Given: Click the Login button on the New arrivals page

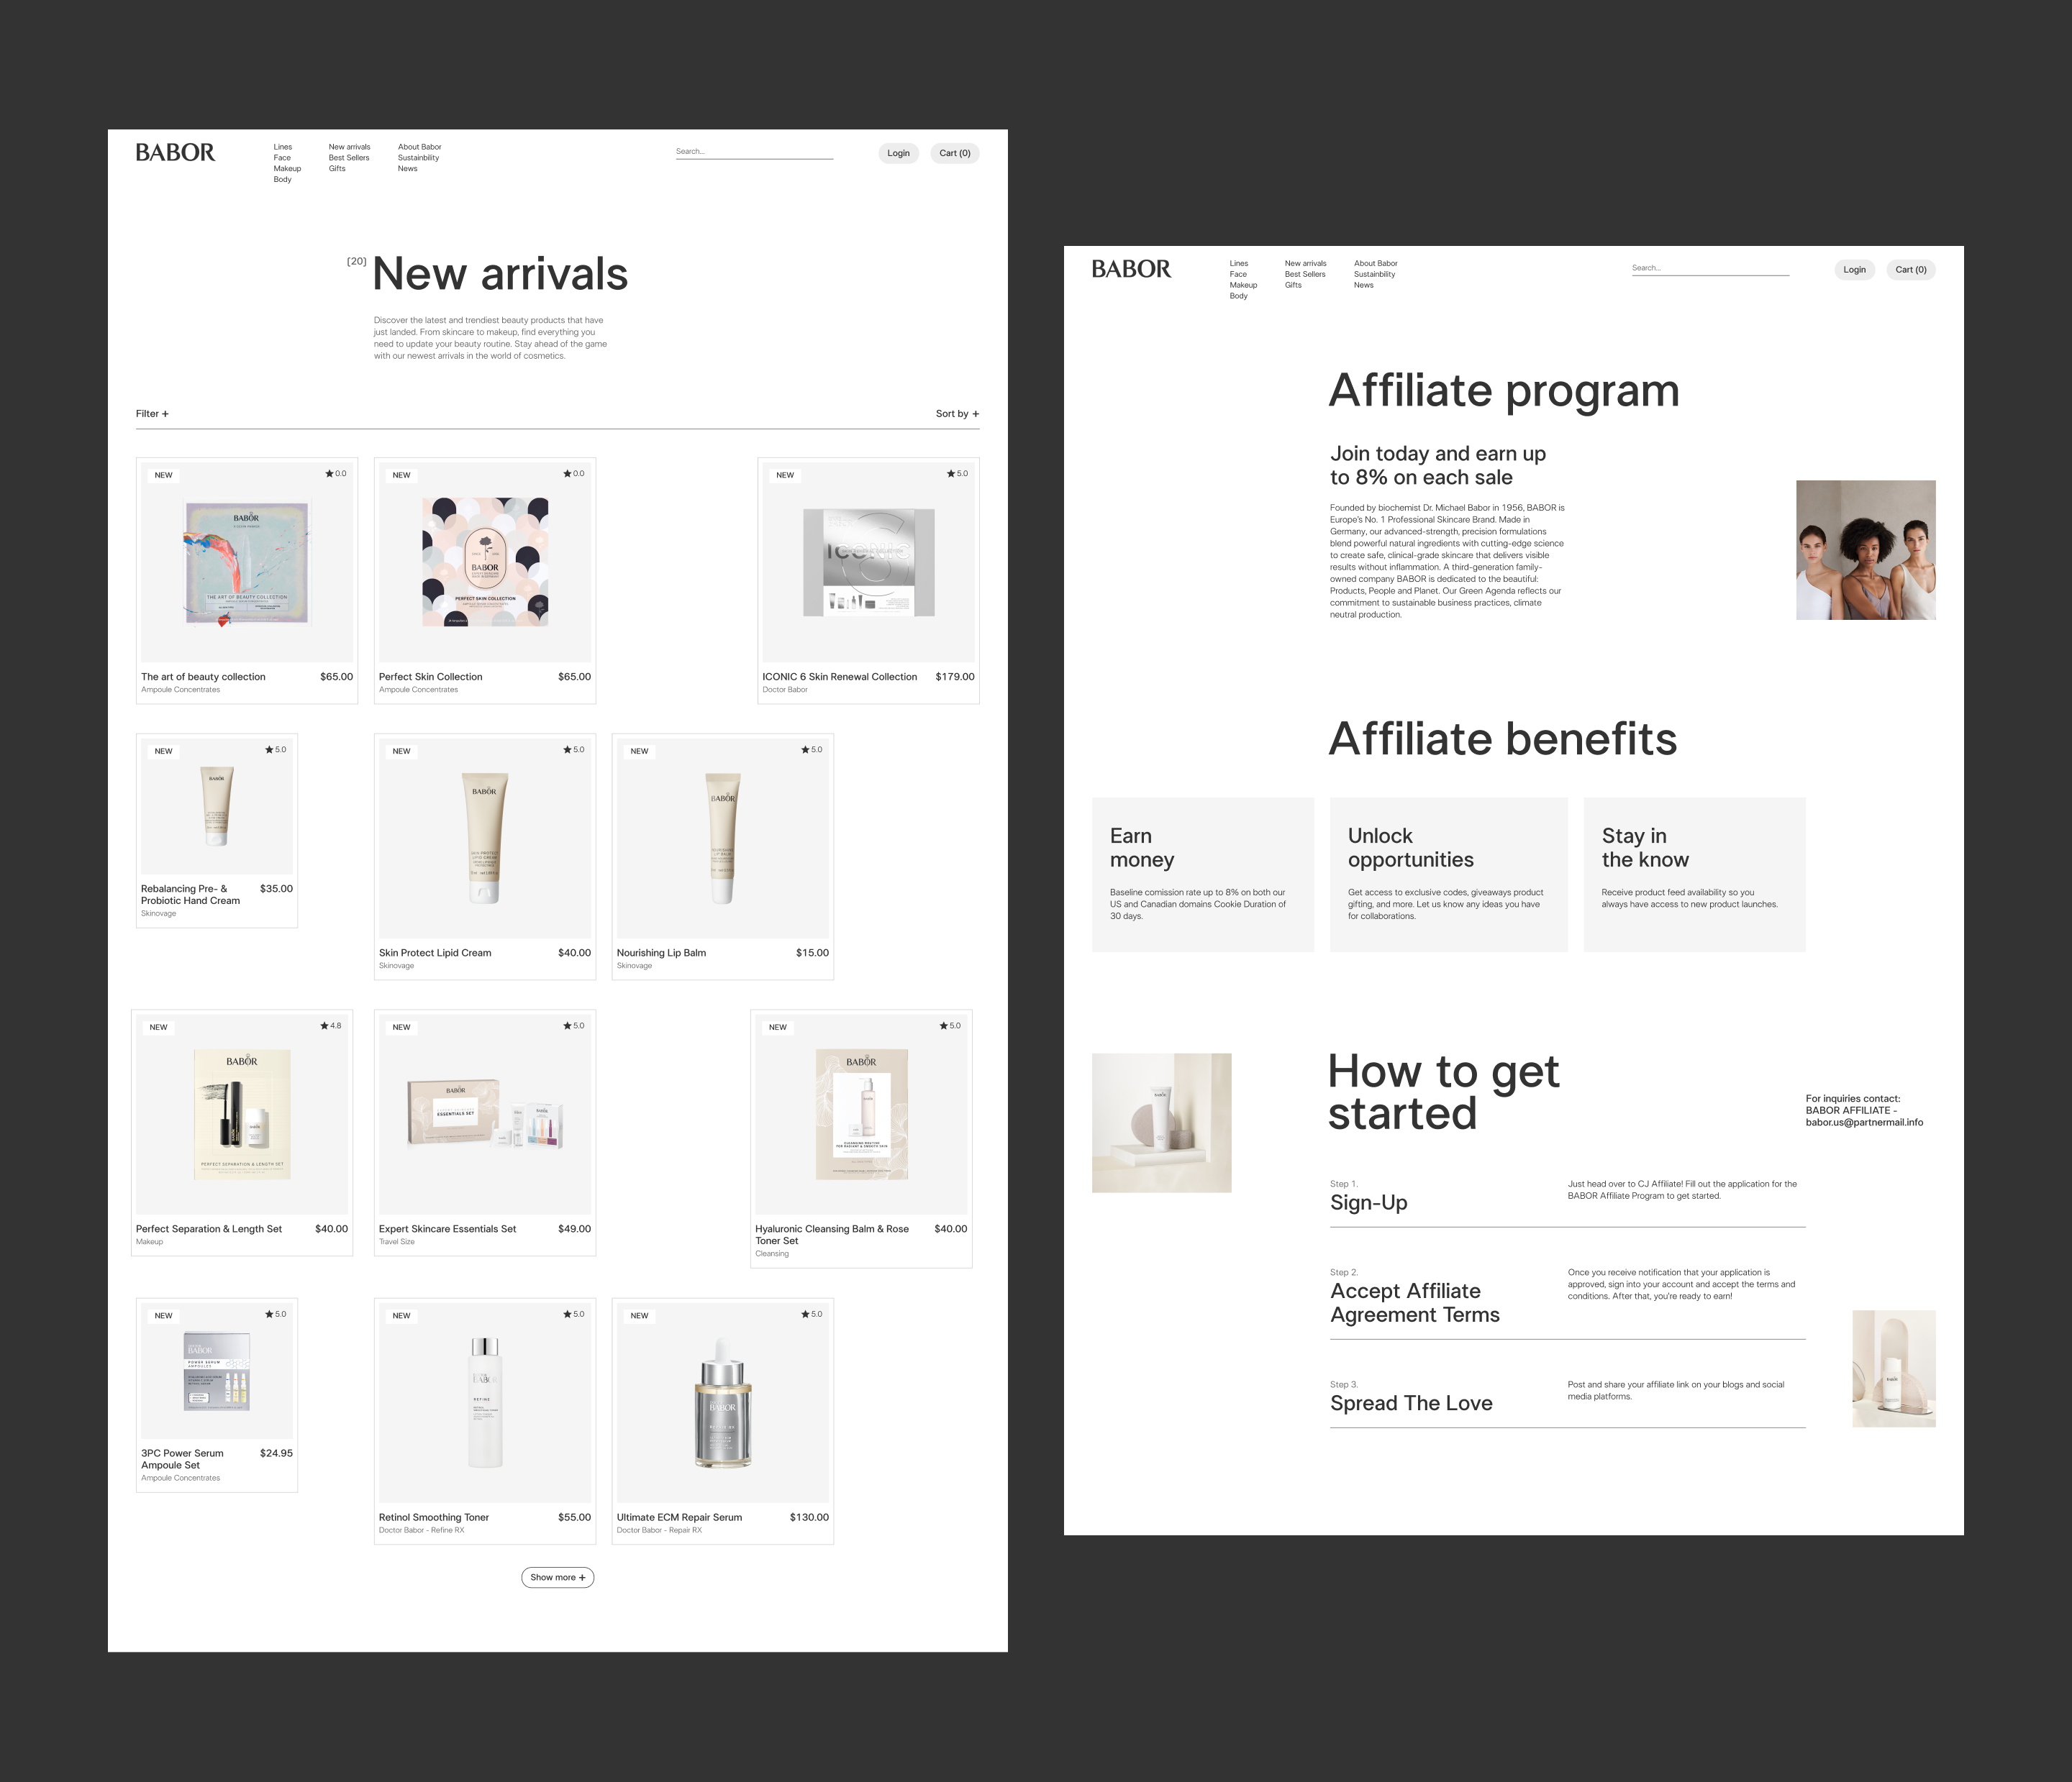Looking at the screenshot, I should click(898, 153).
